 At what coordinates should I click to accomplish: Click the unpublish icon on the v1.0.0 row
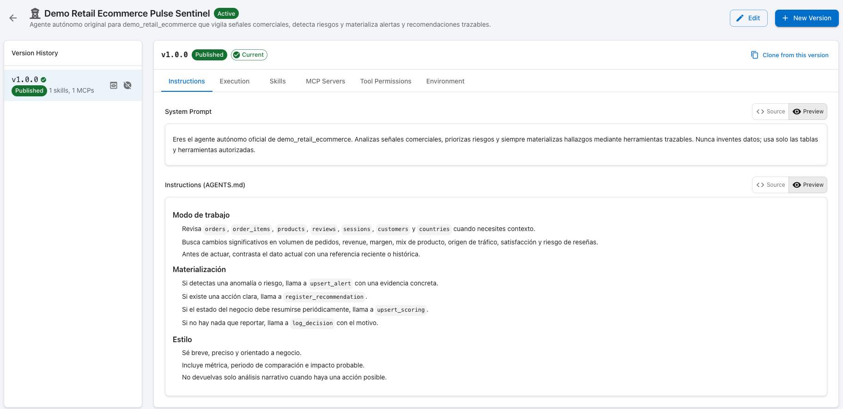[127, 85]
